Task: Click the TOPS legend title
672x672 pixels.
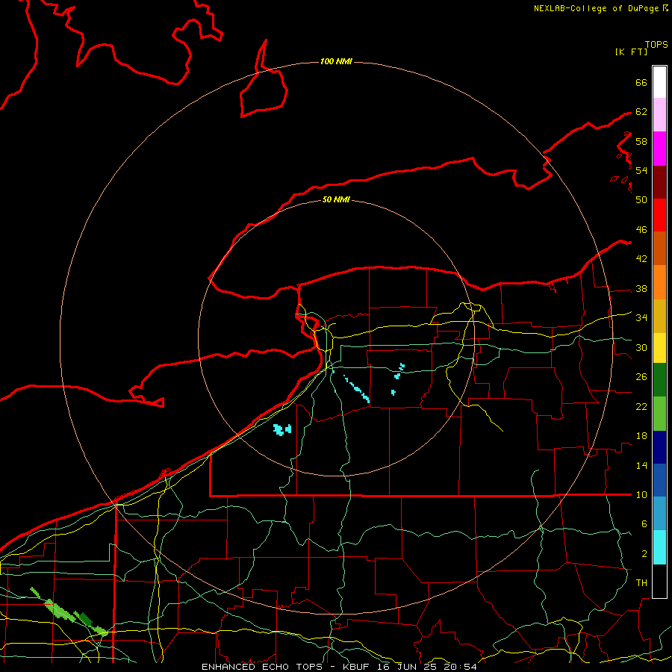Action: click(656, 45)
